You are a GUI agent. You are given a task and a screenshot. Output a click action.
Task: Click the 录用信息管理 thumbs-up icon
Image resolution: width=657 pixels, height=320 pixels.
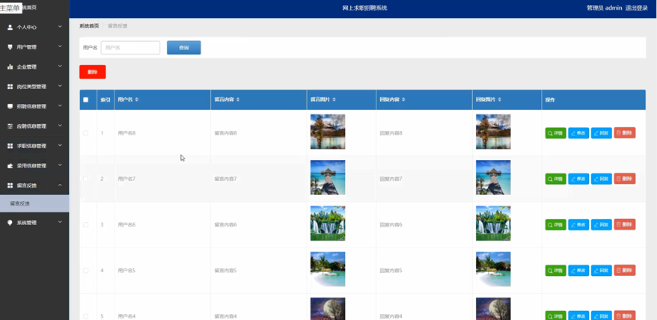coord(10,166)
